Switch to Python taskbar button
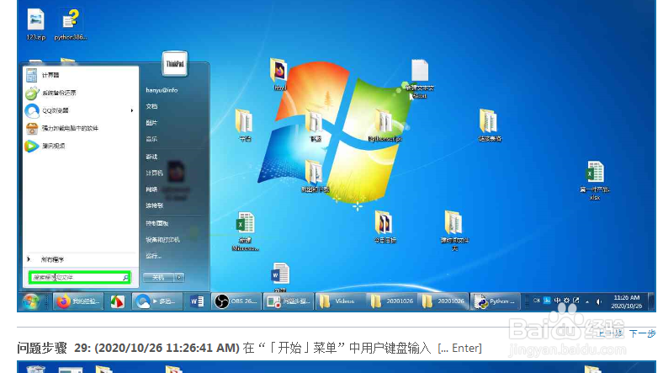Viewport: 663px width, 373px height. 495,301
